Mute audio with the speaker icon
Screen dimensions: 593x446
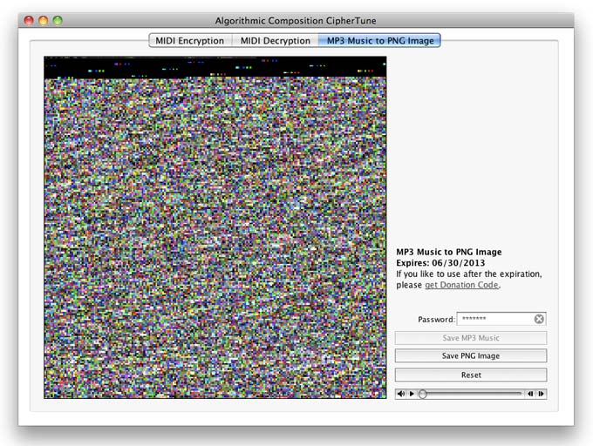pos(401,394)
